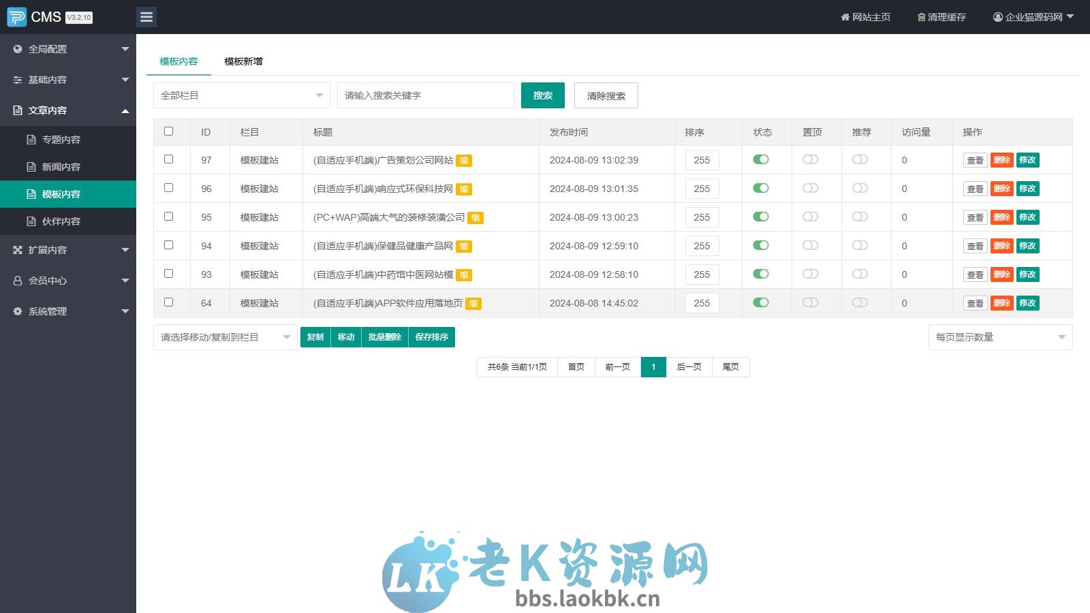1090x613 pixels.
Task: Click 修改 on the ID 64 row
Action: [x=1029, y=303]
